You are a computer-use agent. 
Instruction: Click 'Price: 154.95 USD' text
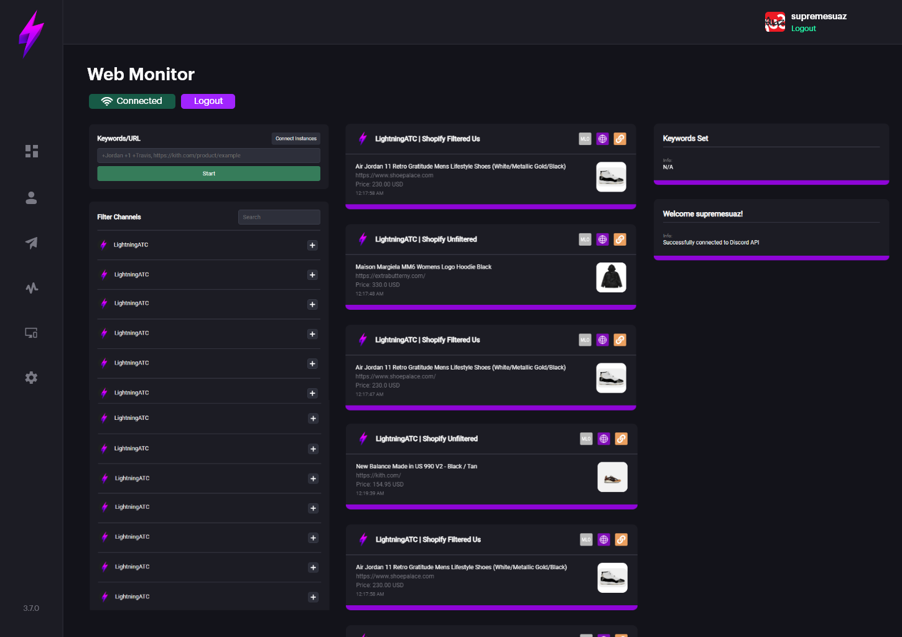point(379,485)
